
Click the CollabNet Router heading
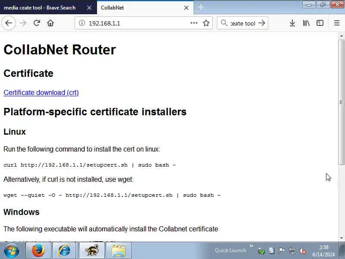(60, 50)
